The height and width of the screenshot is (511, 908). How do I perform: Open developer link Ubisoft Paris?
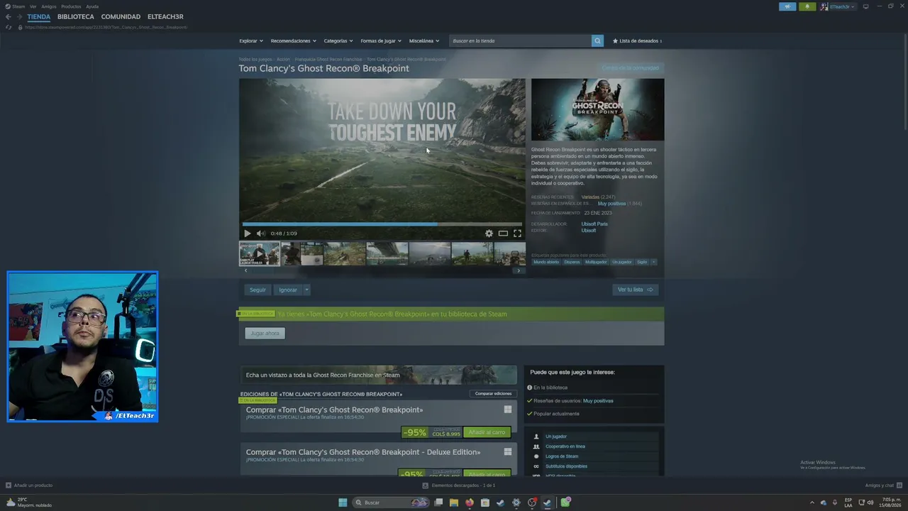tap(594, 224)
